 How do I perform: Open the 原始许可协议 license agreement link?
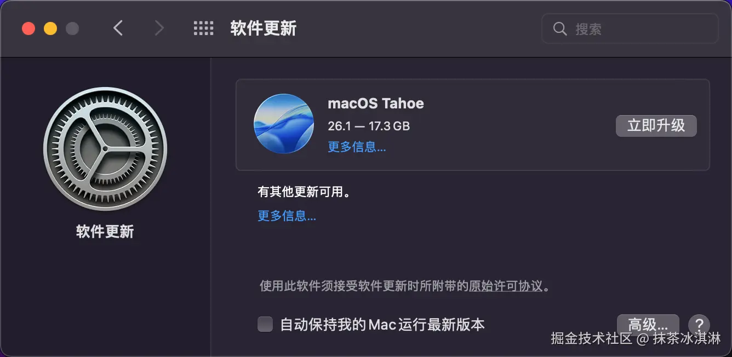tap(506, 286)
